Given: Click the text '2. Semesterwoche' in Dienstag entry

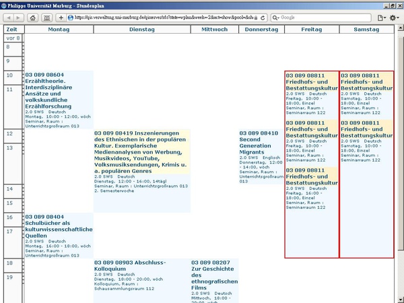Looking at the screenshot, I should 114,191.
